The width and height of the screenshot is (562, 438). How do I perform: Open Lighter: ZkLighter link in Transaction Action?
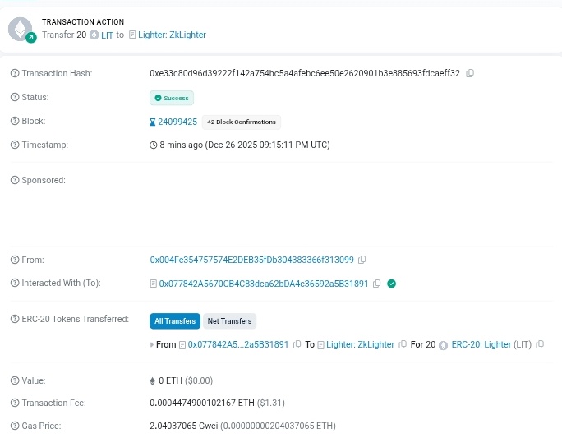172,35
